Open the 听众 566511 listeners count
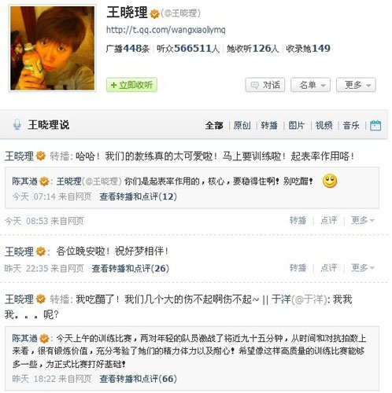Screen dimensions: 392x393 188,49
